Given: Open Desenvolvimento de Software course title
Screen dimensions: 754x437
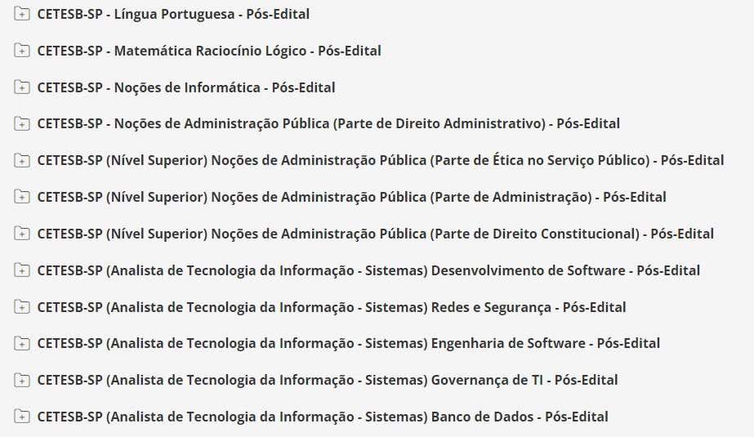Looking at the screenshot, I should tap(368, 270).
